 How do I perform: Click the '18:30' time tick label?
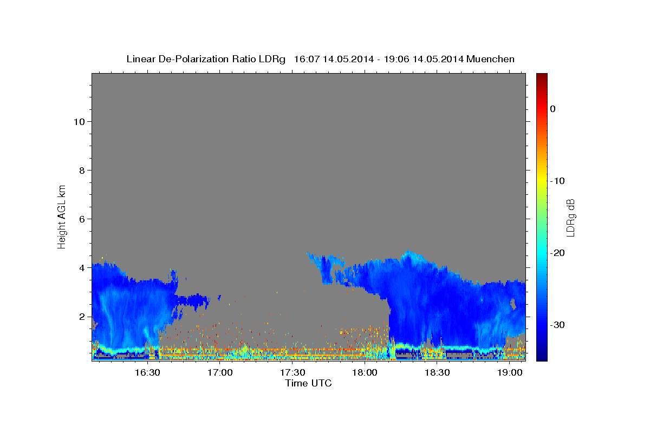click(437, 372)
